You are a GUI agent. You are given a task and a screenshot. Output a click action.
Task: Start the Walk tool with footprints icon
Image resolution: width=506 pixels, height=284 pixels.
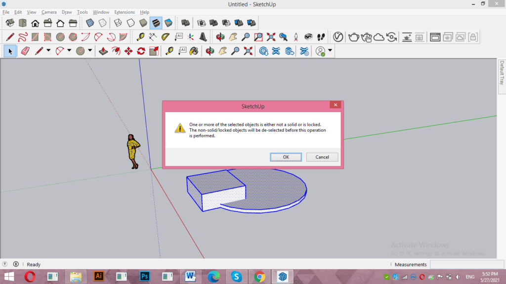[x=321, y=36]
